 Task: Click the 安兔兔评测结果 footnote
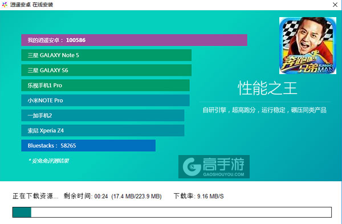pyautogui.click(x=49, y=161)
